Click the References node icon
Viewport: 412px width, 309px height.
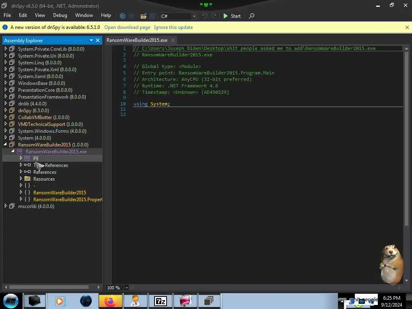tap(27, 172)
